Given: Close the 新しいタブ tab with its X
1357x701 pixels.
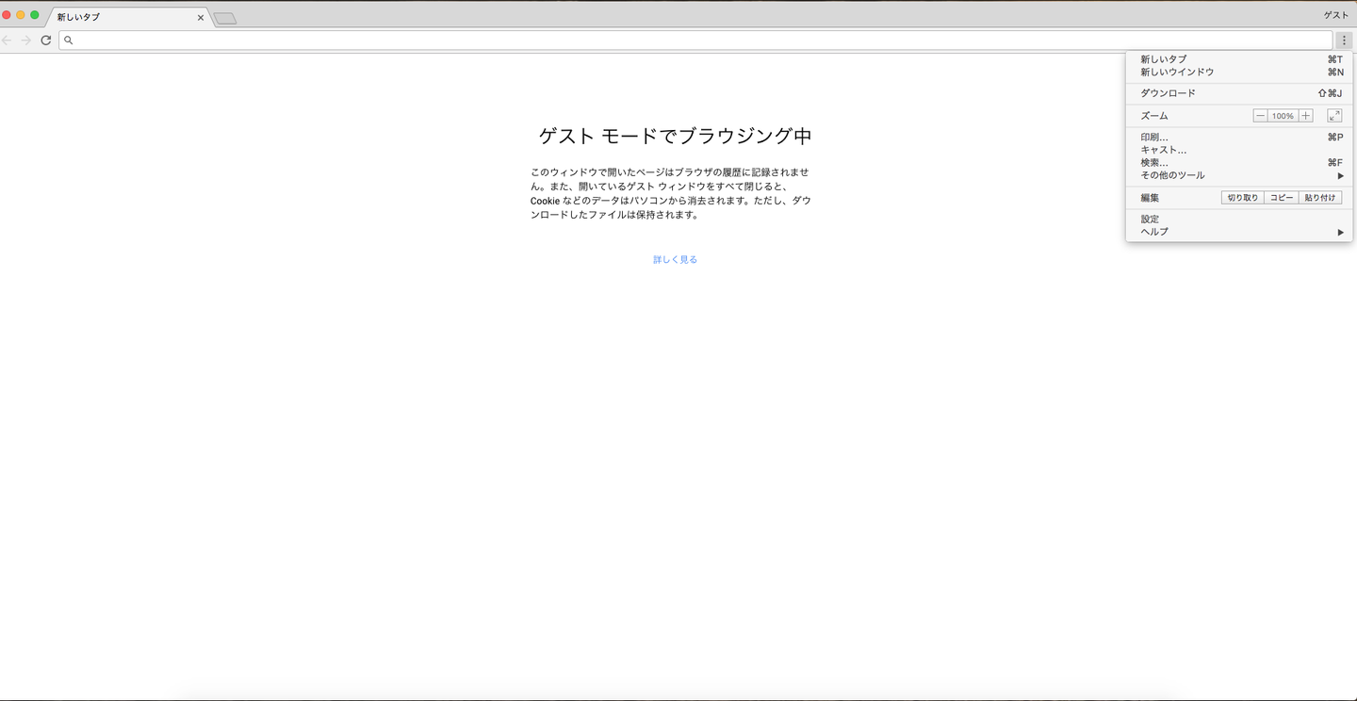Looking at the screenshot, I should click(201, 17).
